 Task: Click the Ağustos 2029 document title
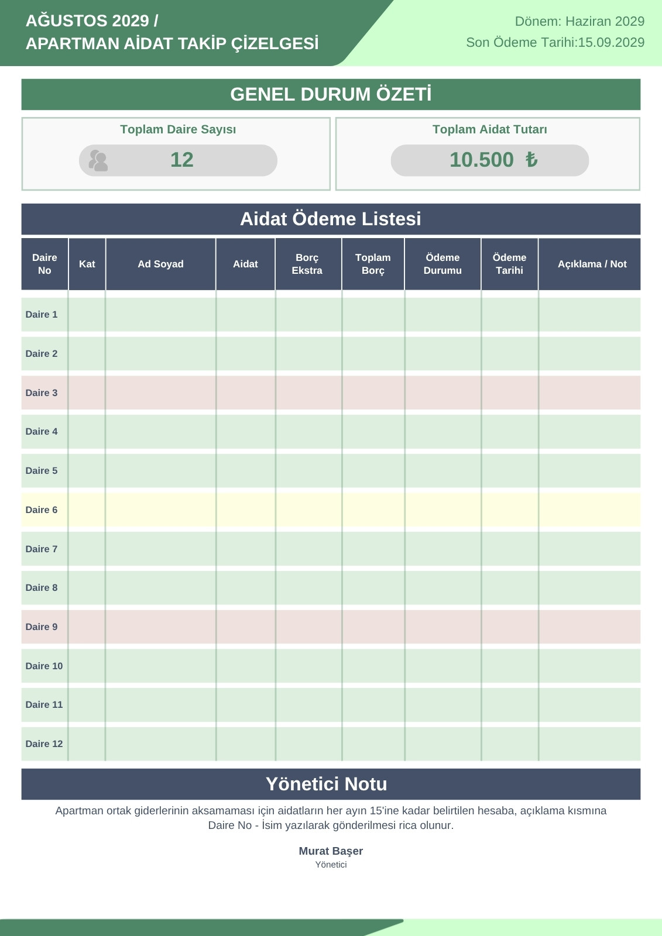(x=172, y=32)
